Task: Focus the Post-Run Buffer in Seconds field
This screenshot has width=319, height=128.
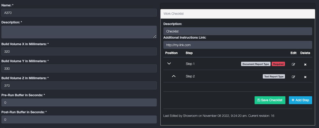Action: point(79,120)
